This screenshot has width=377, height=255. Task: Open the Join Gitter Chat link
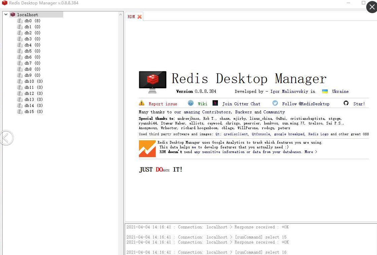pos(241,104)
